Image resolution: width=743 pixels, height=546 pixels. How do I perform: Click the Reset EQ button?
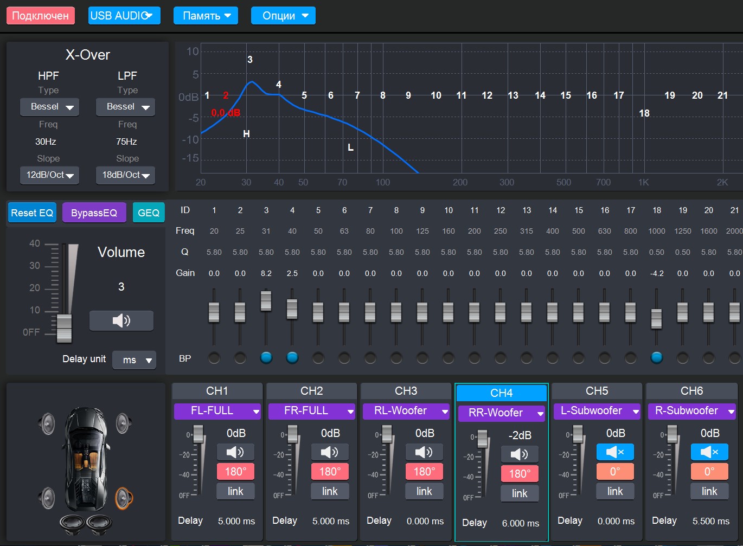tap(32, 213)
